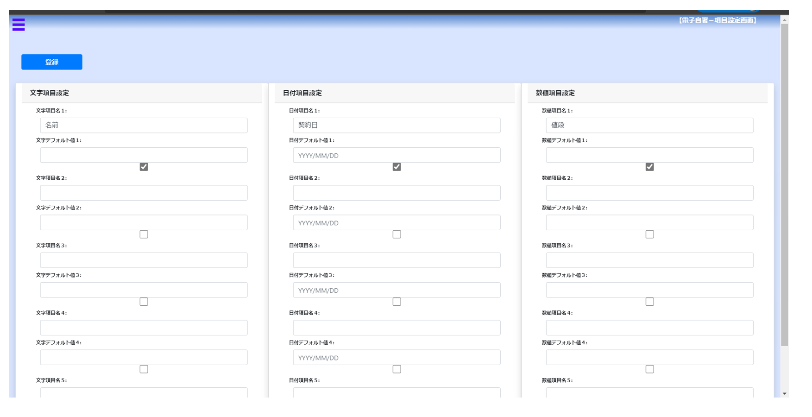This screenshot has width=812, height=417.
Task: Focus 日付項目名1 field containing 契約日
Action: tap(397, 125)
